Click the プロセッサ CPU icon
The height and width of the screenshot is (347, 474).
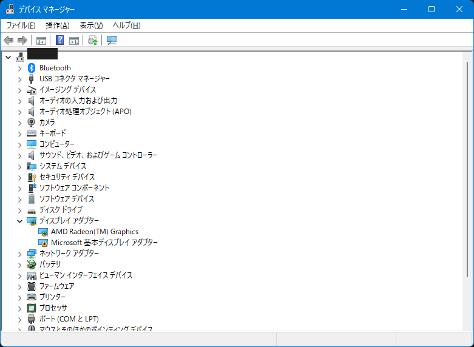[x=32, y=308]
